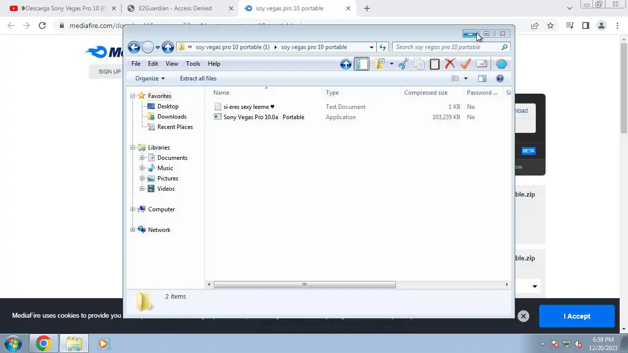The height and width of the screenshot is (353, 628).
Task: Paste using the clipboard icon
Action: pos(435,64)
